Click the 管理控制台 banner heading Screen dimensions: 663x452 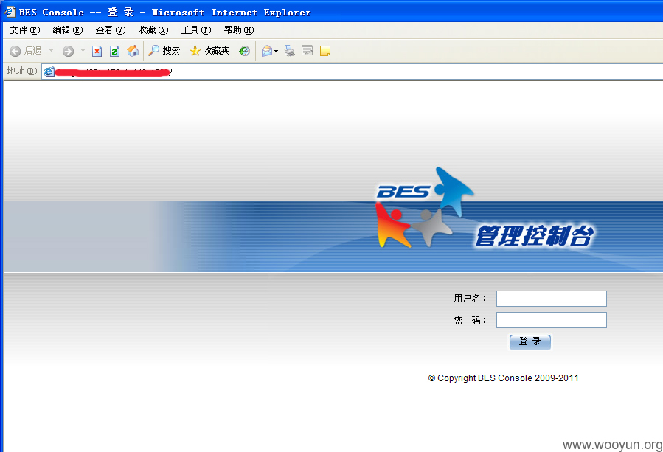[535, 235]
